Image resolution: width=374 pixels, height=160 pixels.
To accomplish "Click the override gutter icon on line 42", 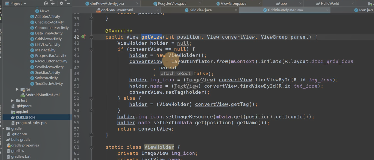I will click(x=83, y=37).
